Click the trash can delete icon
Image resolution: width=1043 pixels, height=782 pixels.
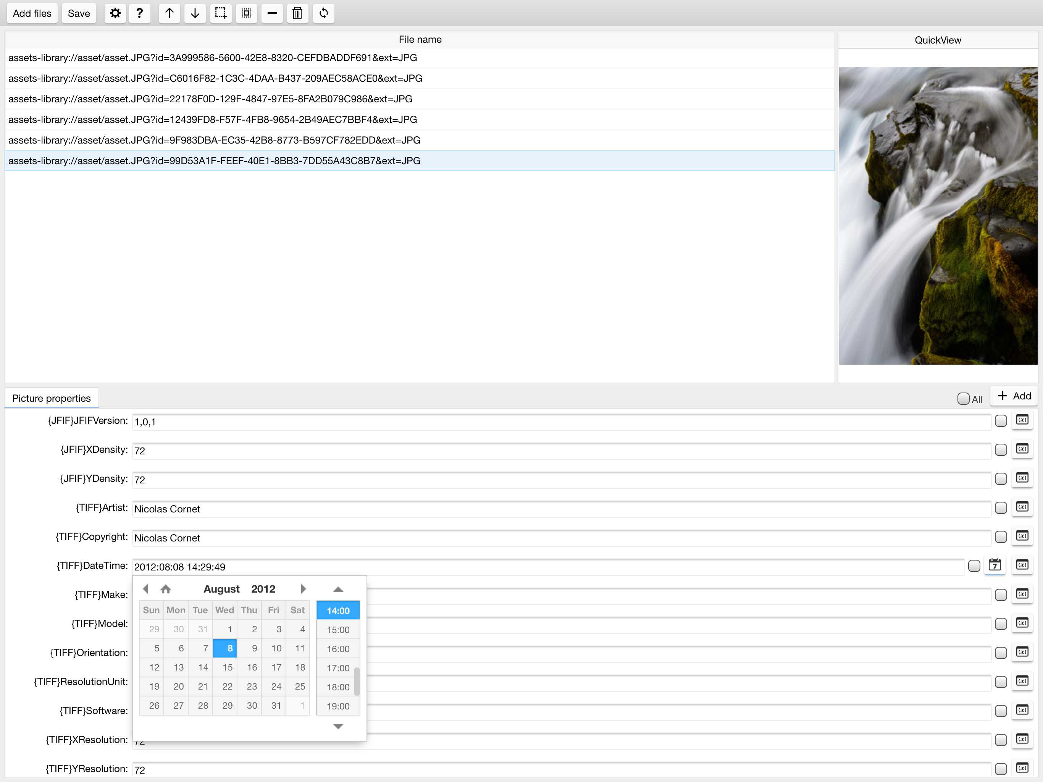pyautogui.click(x=297, y=13)
